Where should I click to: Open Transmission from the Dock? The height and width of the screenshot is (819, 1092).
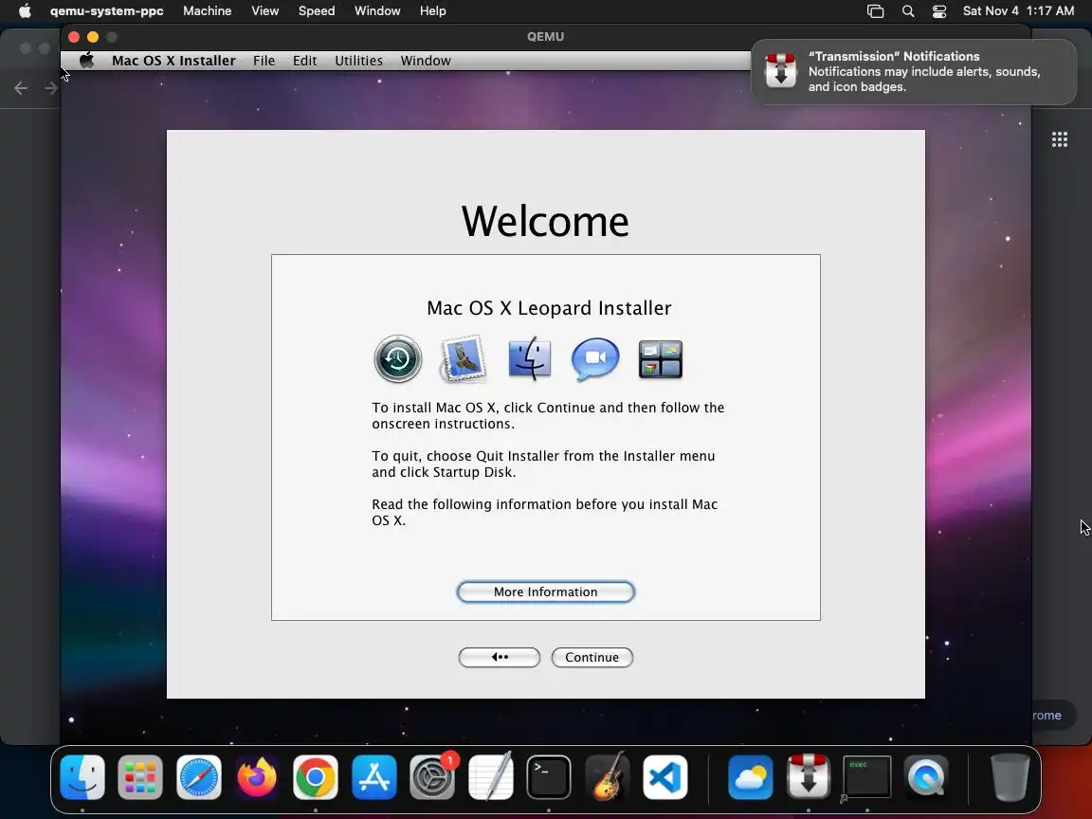pyautogui.click(x=808, y=777)
